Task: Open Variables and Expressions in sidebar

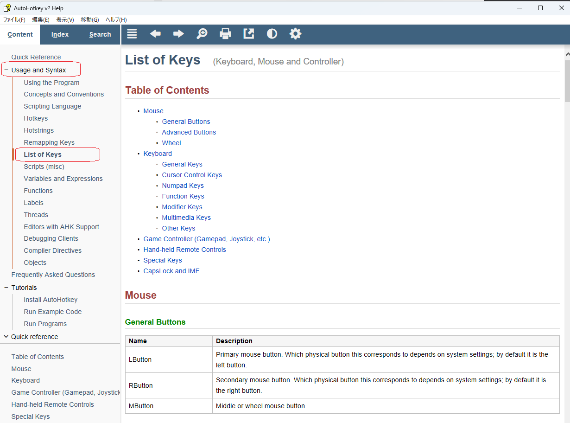Action: click(x=63, y=179)
